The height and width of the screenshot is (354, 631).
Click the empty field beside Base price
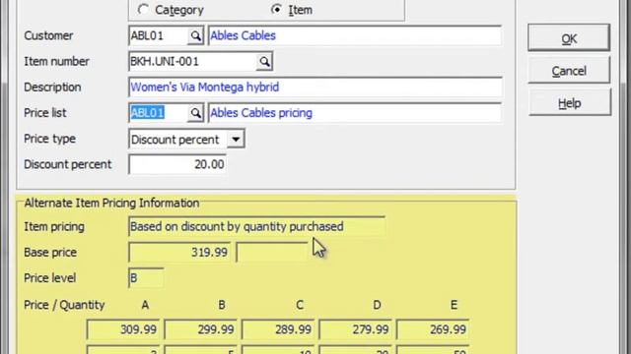click(272, 252)
